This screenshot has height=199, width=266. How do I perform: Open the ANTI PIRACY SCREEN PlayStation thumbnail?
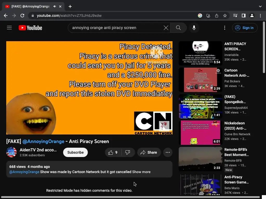pyautogui.click(x=200, y=53)
